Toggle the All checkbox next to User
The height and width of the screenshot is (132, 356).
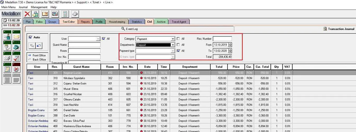click(x=103, y=39)
